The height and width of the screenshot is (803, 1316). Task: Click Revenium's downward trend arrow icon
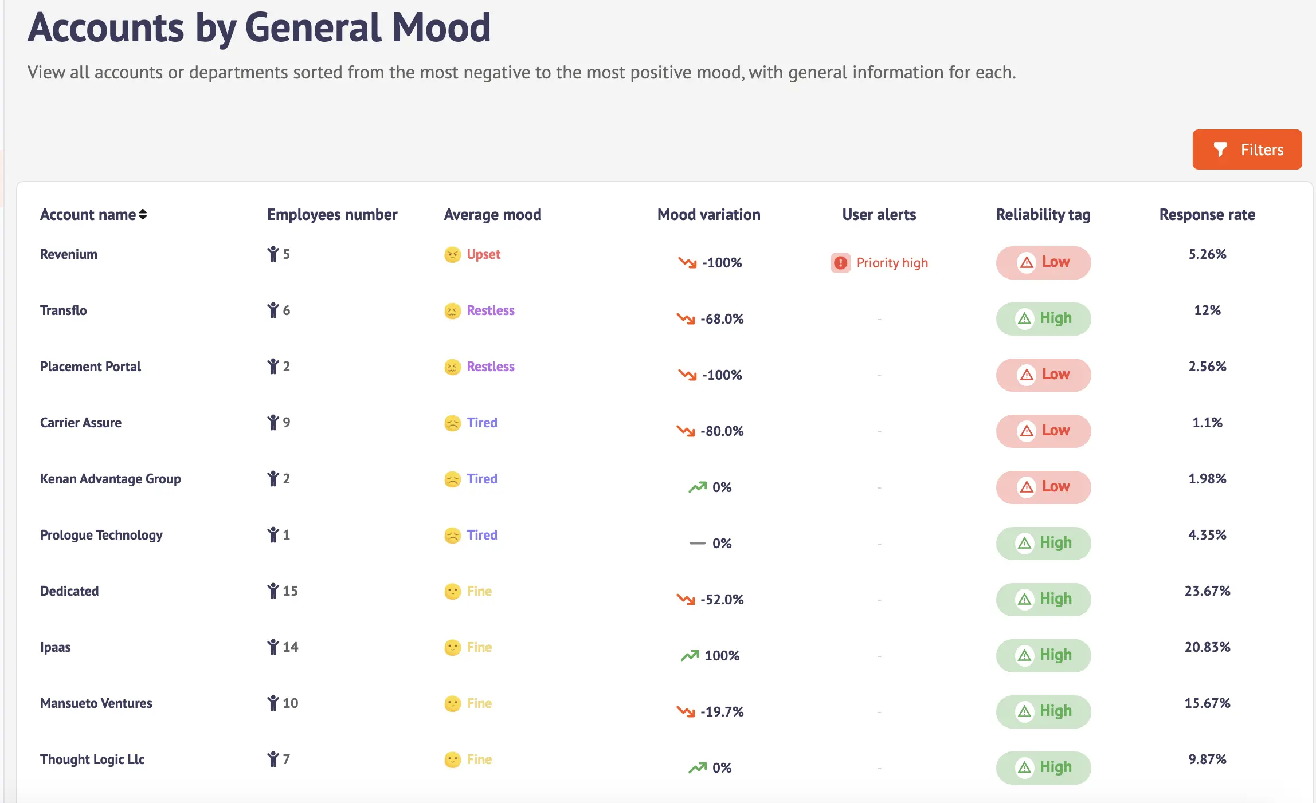pyautogui.click(x=687, y=263)
